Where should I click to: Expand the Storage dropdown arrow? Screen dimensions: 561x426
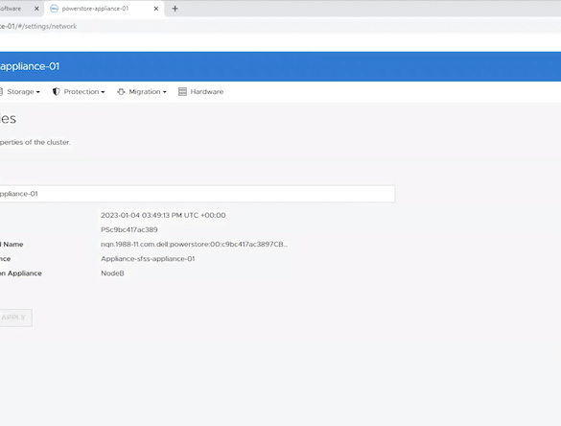point(38,92)
